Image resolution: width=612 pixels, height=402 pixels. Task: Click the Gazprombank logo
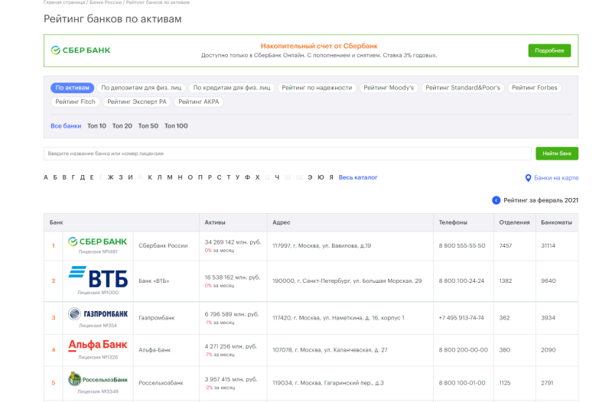click(x=98, y=314)
